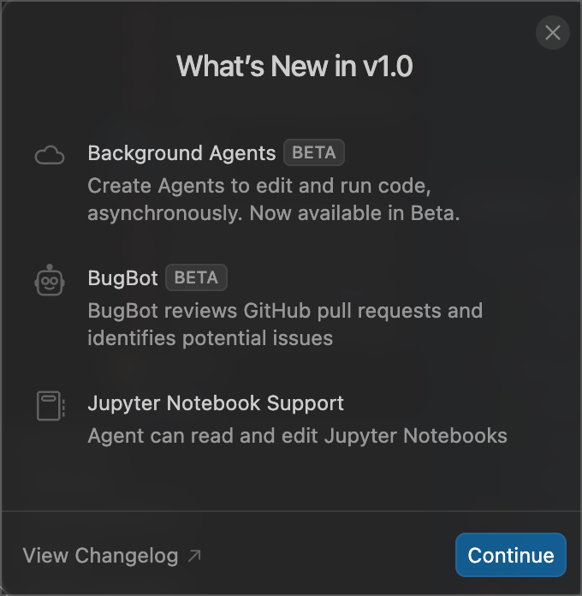Click the arrow icon next to View Changelog
This screenshot has width=582, height=596.
194,556
